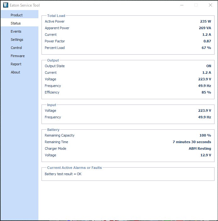Open the Events page
This screenshot has height=221, width=218.
coord(20,31)
